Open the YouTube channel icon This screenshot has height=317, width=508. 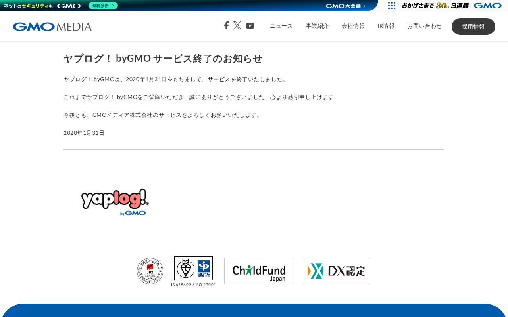250,26
